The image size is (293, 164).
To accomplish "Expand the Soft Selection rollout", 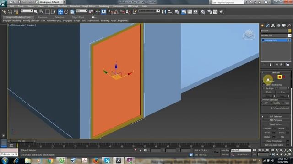I will coord(276,117).
